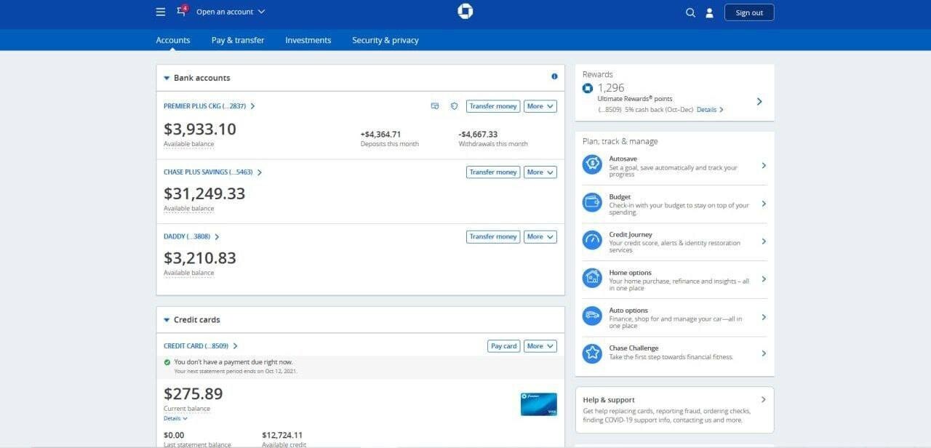931x448 pixels.
Task: Click the card icon in Premier Plus CKG row
Action: pyautogui.click(x=435, y=106)
